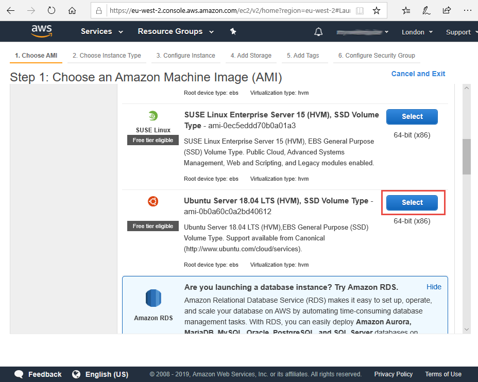Image resolution: width=478 pixels, height=382 pixels.
Task: Click the AMI list scrollbar thumb
Action: coord(467,157)
